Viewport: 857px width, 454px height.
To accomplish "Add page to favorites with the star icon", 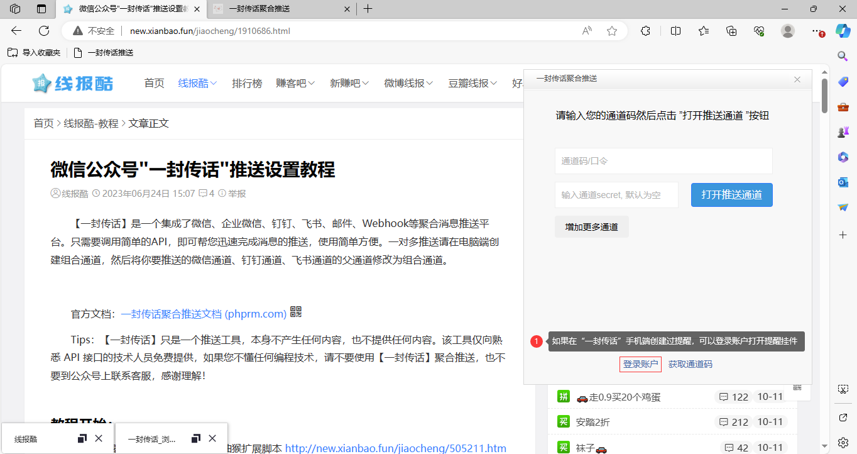I will [612, 31].
